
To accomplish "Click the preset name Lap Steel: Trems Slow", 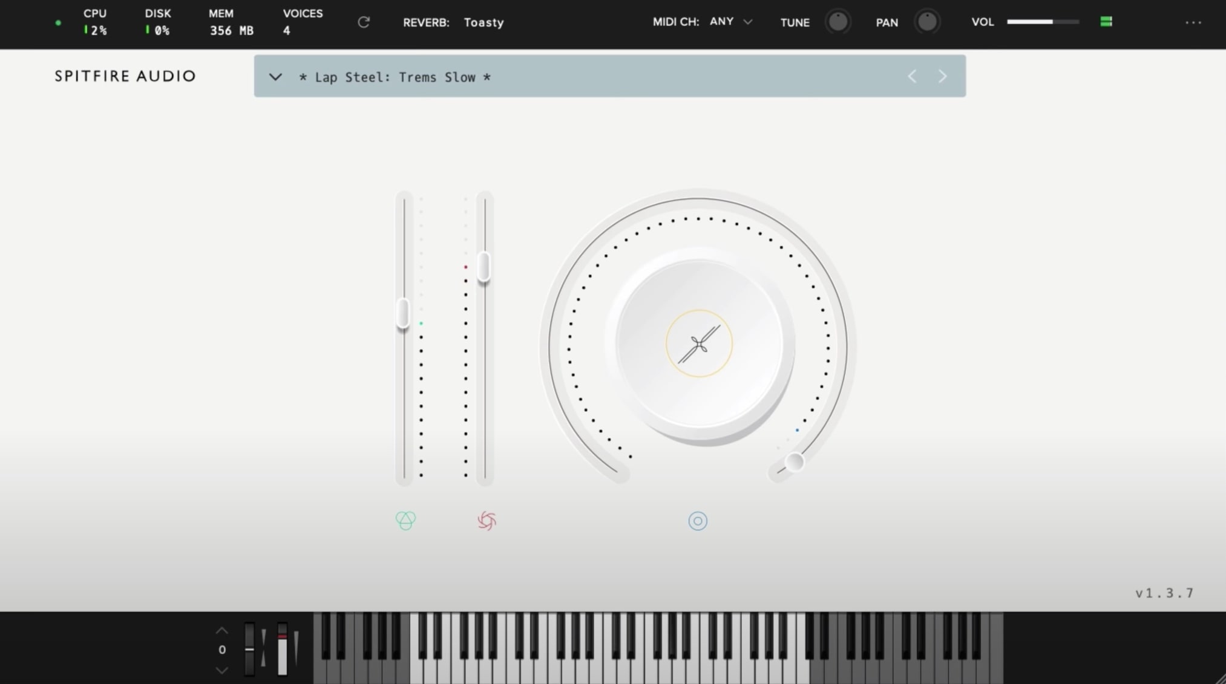I will pyautogui.click(x=395, y=77).
